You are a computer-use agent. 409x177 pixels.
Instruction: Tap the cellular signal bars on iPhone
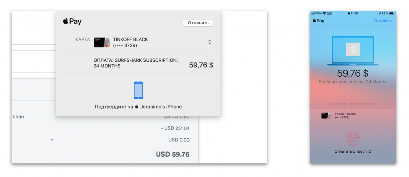point(314,13)
